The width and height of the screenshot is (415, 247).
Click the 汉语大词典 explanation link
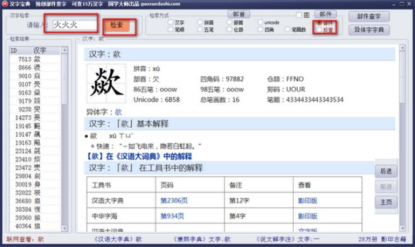click(139, 156)
